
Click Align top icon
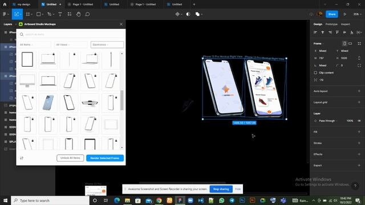pos(337,32)
